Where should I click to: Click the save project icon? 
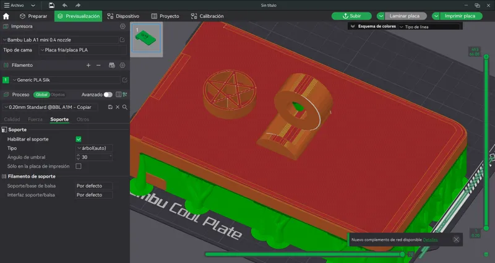[51, 6]
